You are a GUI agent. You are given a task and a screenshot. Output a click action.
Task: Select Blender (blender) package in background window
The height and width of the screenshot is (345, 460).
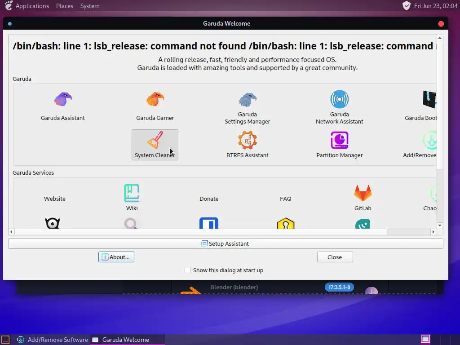(x=234, y=287)
